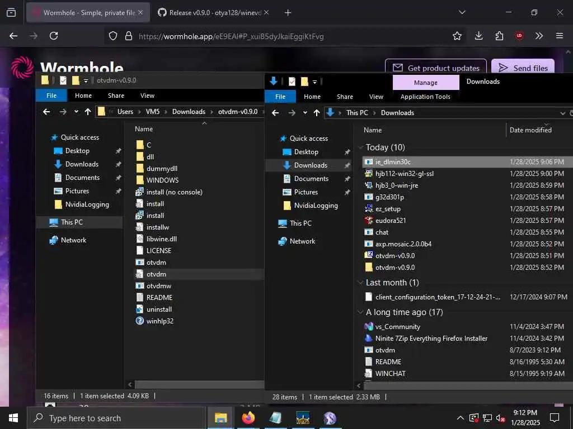Sort by Name column in otvdm window

click(144, 129)
